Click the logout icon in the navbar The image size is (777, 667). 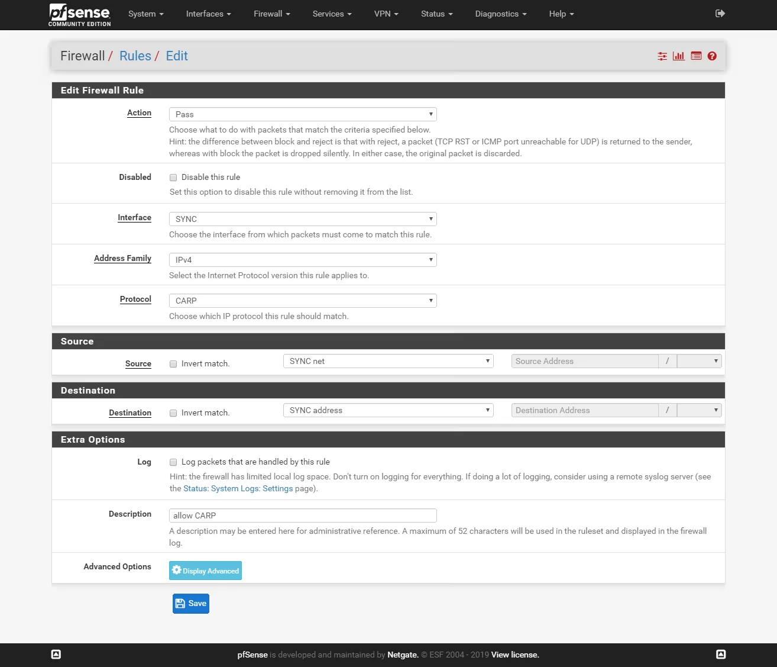tap(720, 13)
